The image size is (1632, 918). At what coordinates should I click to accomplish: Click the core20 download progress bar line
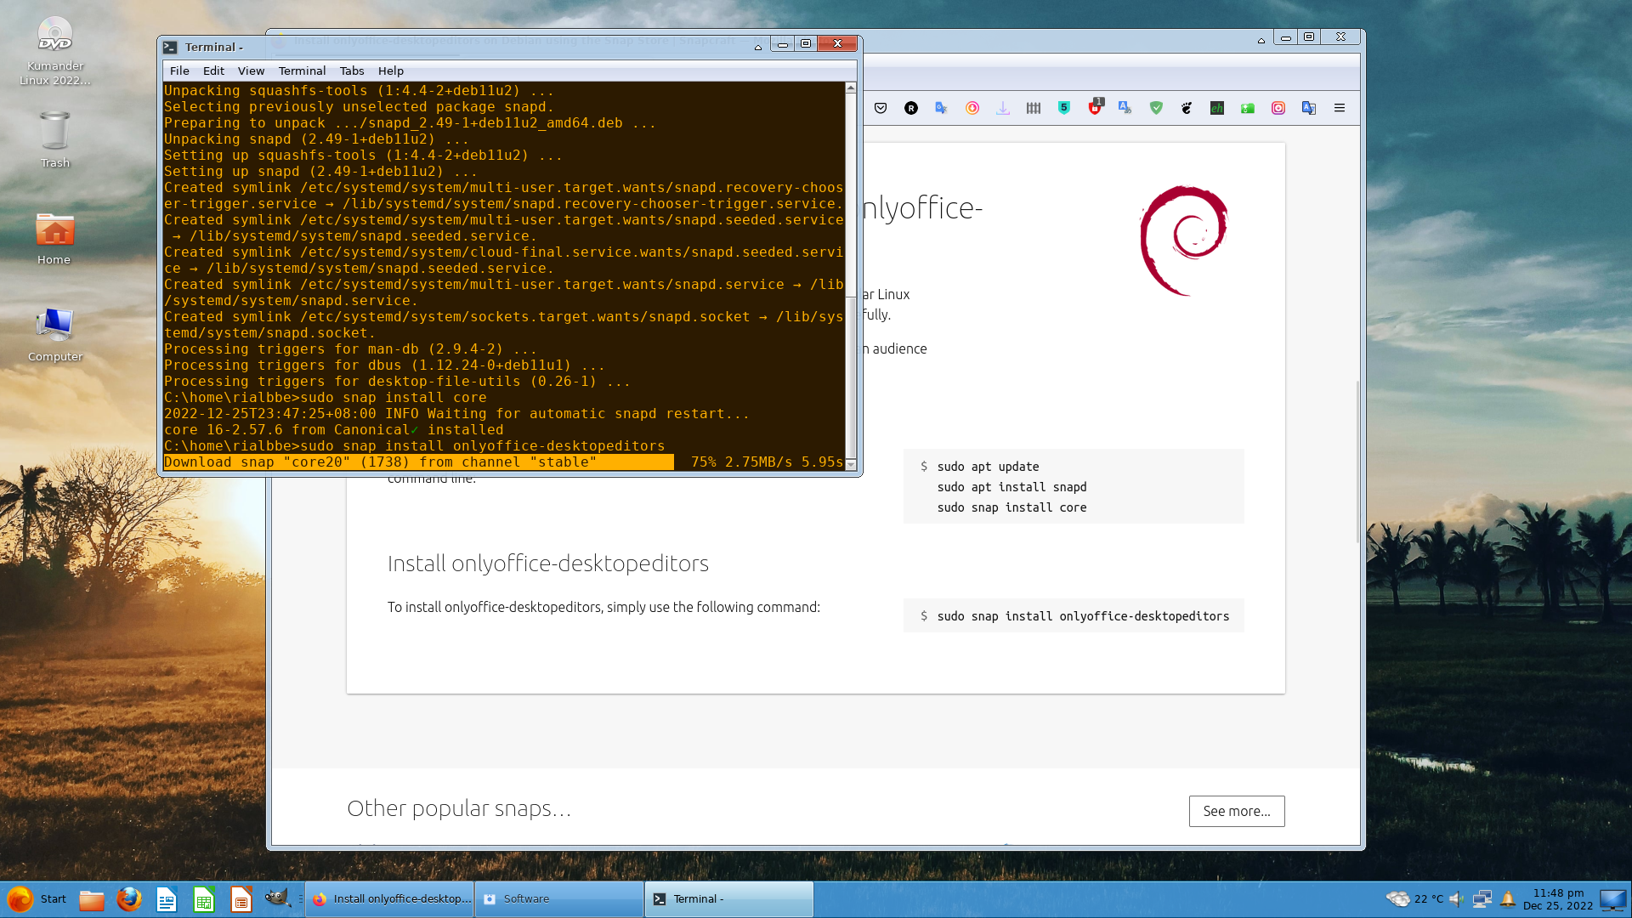pos(504,462)
